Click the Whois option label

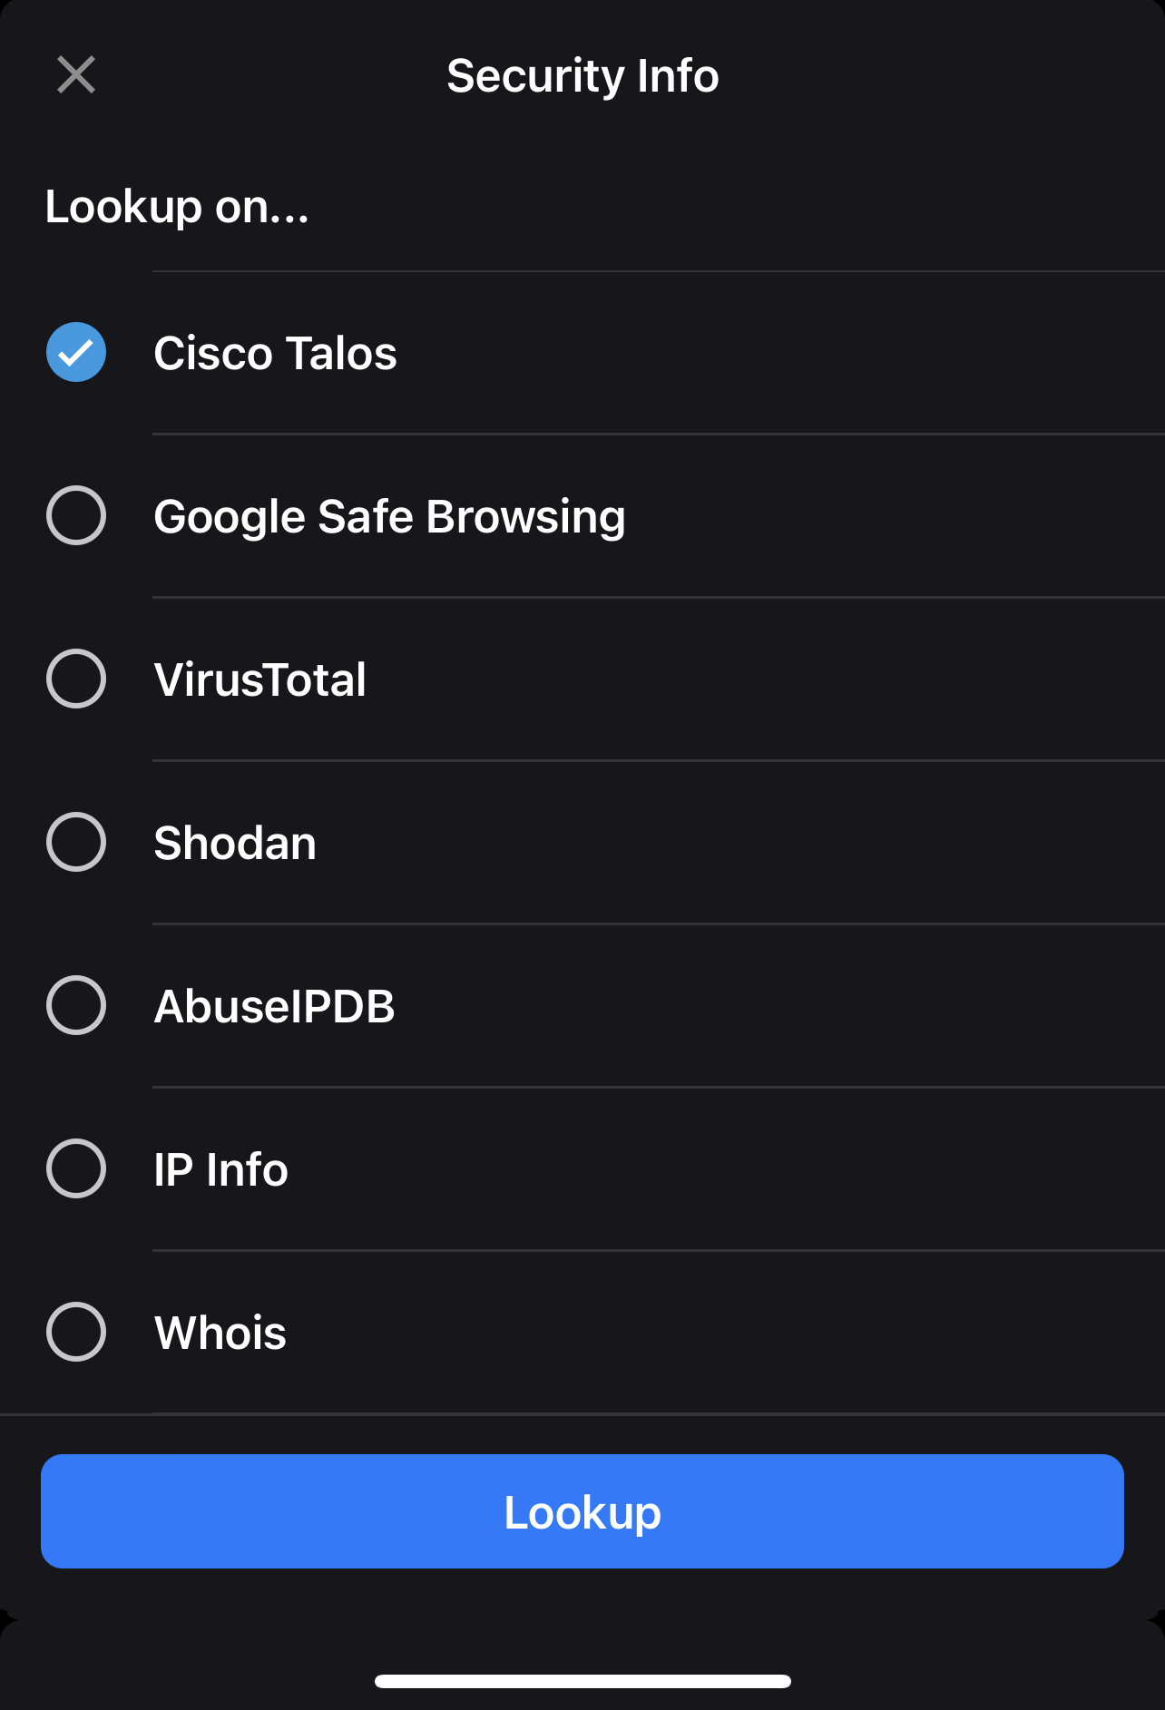tap(220, 1334)
